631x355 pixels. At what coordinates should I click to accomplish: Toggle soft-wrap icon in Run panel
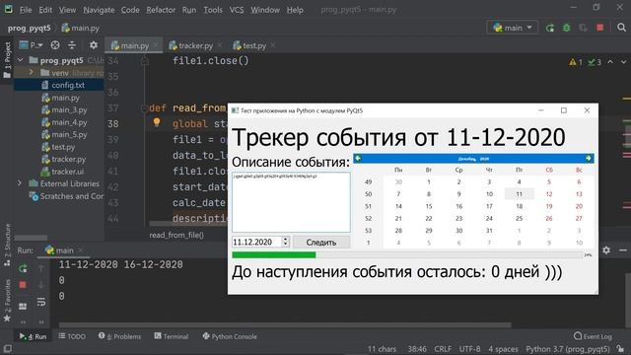click(41, 302)
